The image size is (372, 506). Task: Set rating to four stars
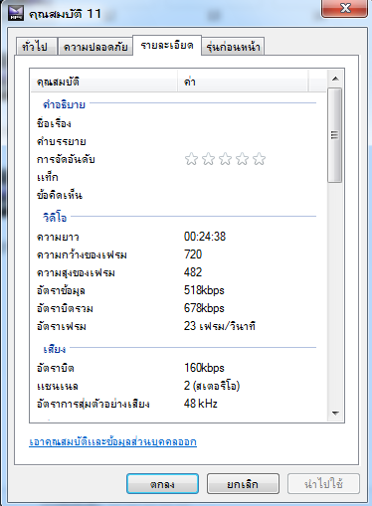point(242,159)
